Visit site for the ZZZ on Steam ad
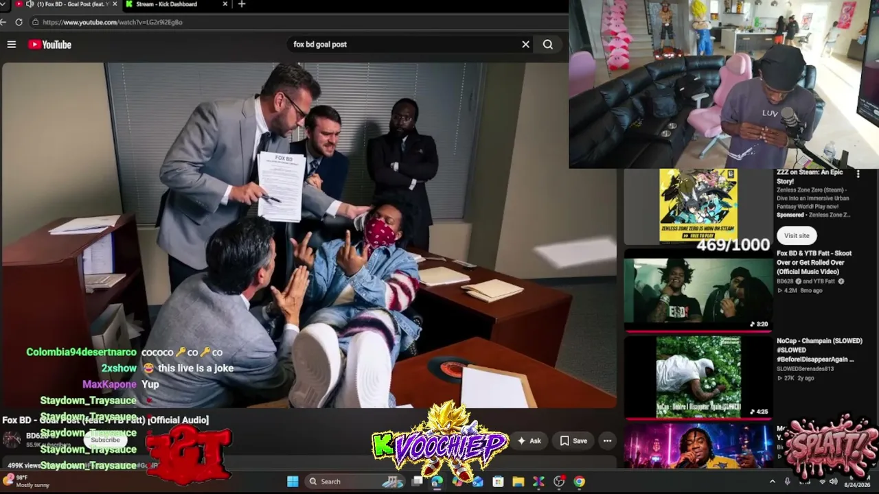The height and width of the screenshot is (494, 879). click(x=797, y=235)
